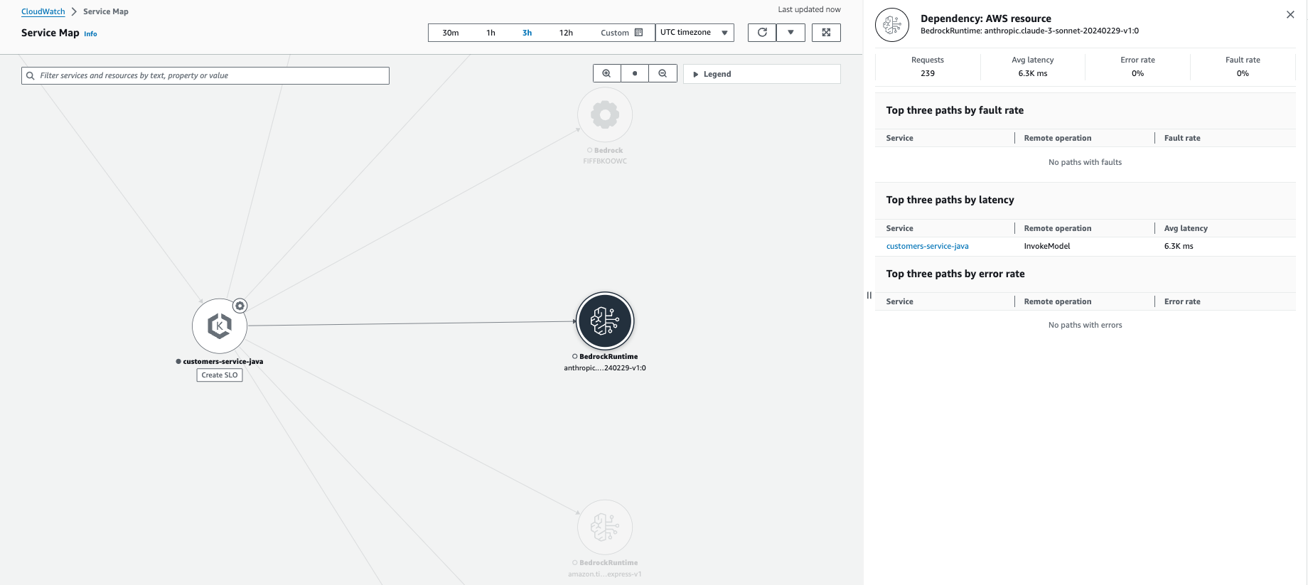Reset map zoom with center dot button
Viewport: 1308px width, 585px height.
(x=635, y=73)
